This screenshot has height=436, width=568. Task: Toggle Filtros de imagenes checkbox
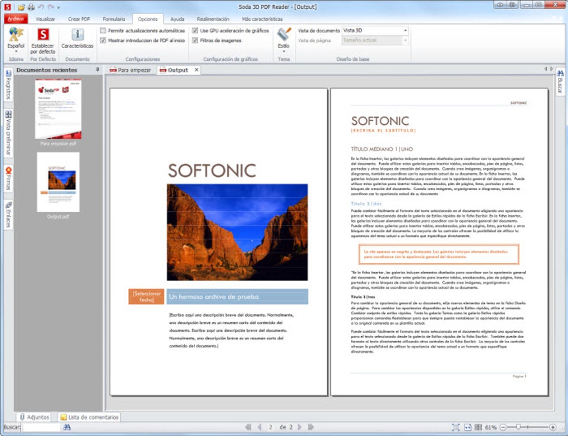195,40
